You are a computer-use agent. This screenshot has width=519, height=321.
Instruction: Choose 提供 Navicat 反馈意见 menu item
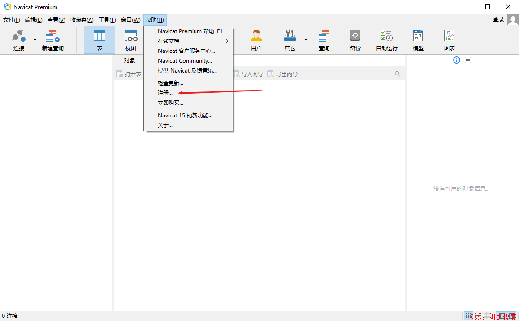(x=188, y=71)
